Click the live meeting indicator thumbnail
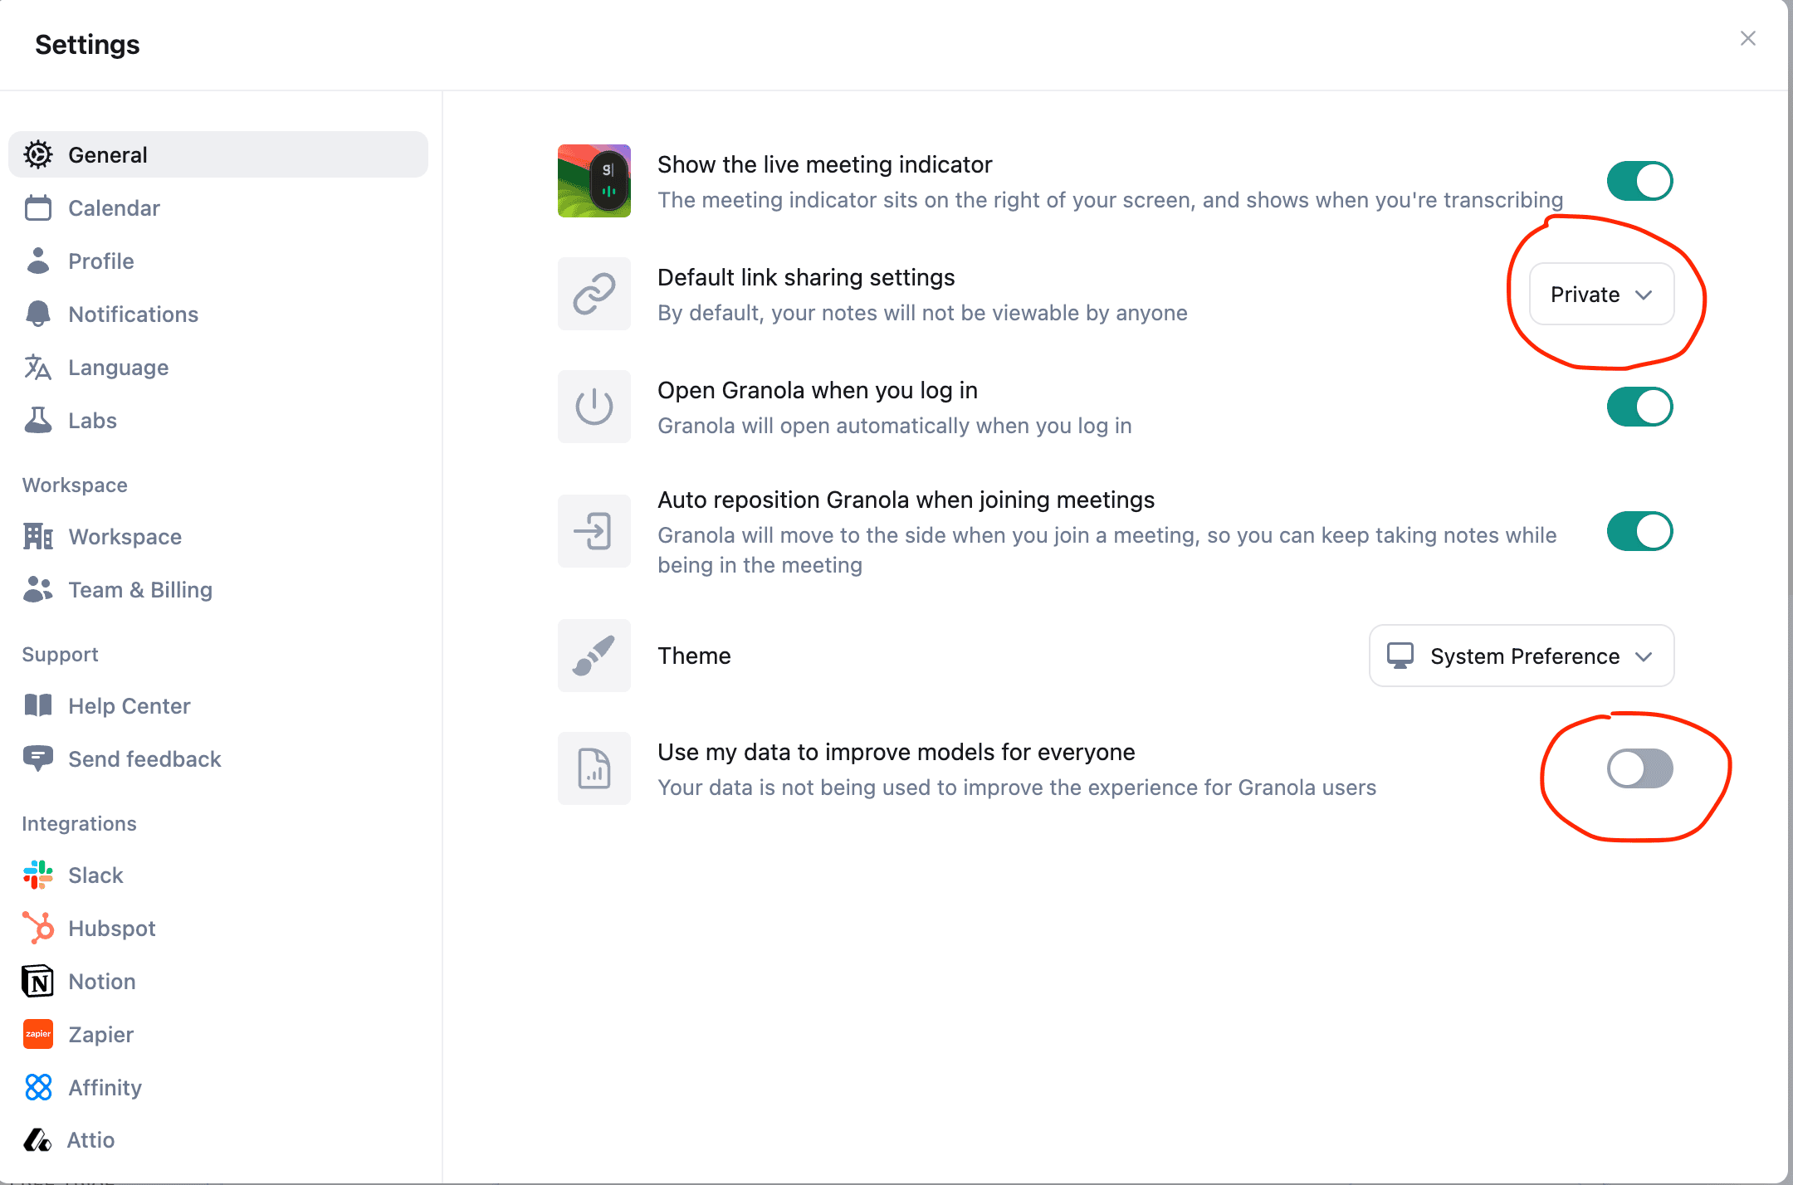This screenshot has height=1185, width=1793. pyautogui.click(x=594, y=181)
